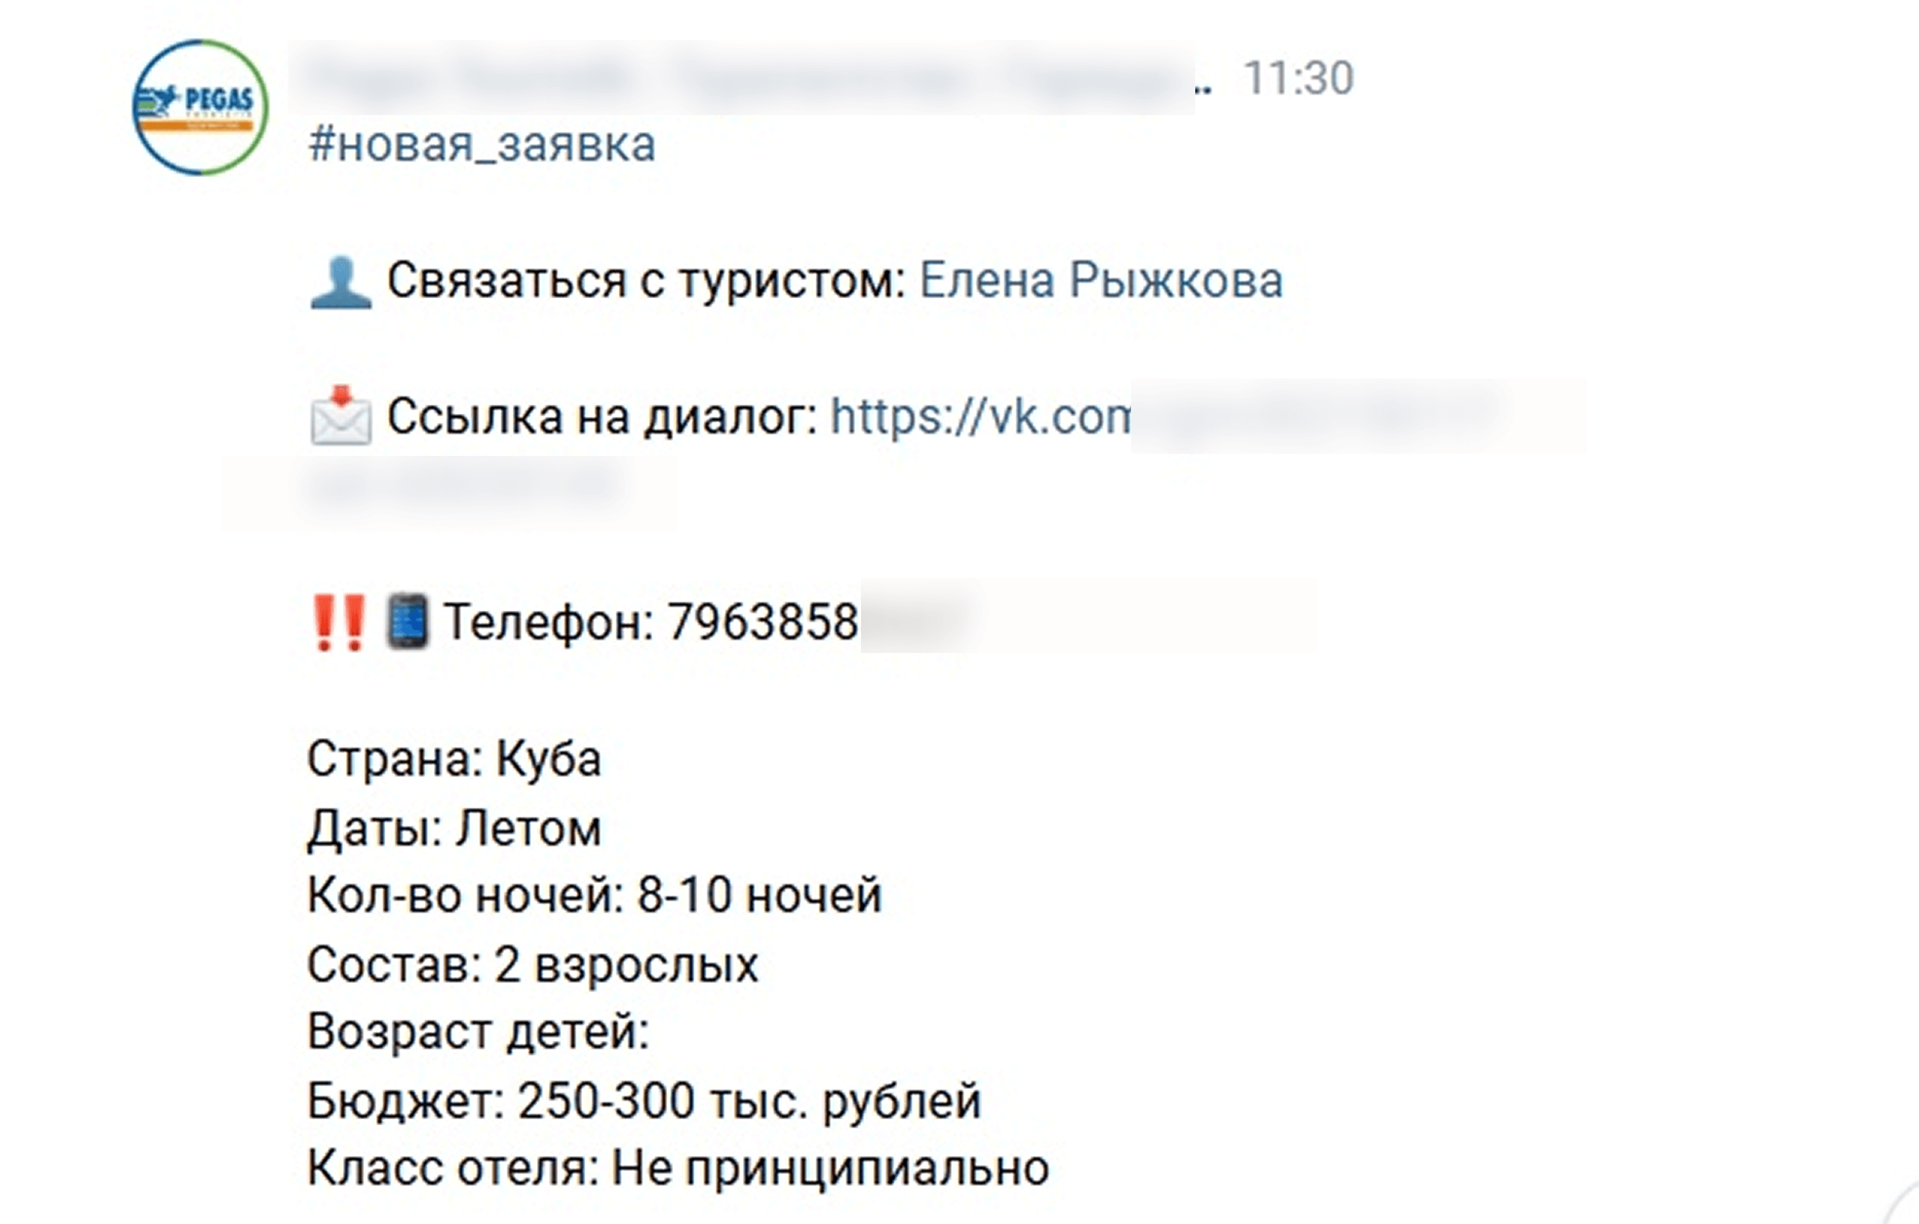Click the "Состав: 2 взрослых" line
1919x1224 pixels.
coord(533,965)
